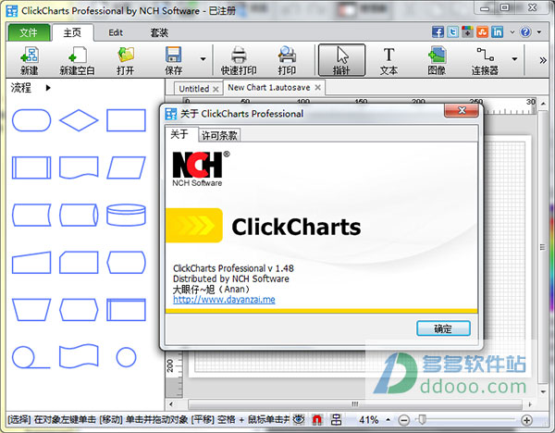Viewport: 555px width, 433px height.
Task: Switch to the Edit ribbon tab
Action: [x=116, y=32]
